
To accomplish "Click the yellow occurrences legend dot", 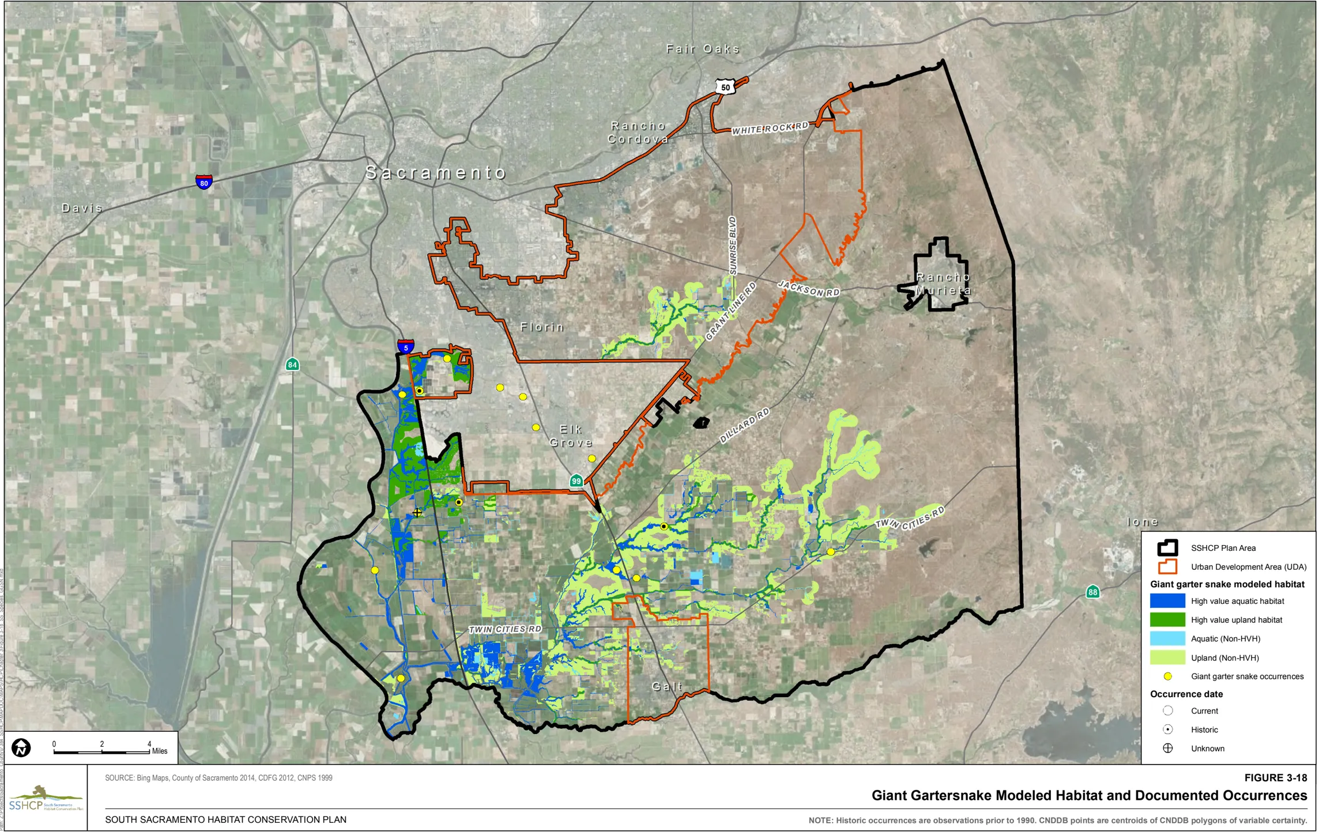I will (1167, 676).
